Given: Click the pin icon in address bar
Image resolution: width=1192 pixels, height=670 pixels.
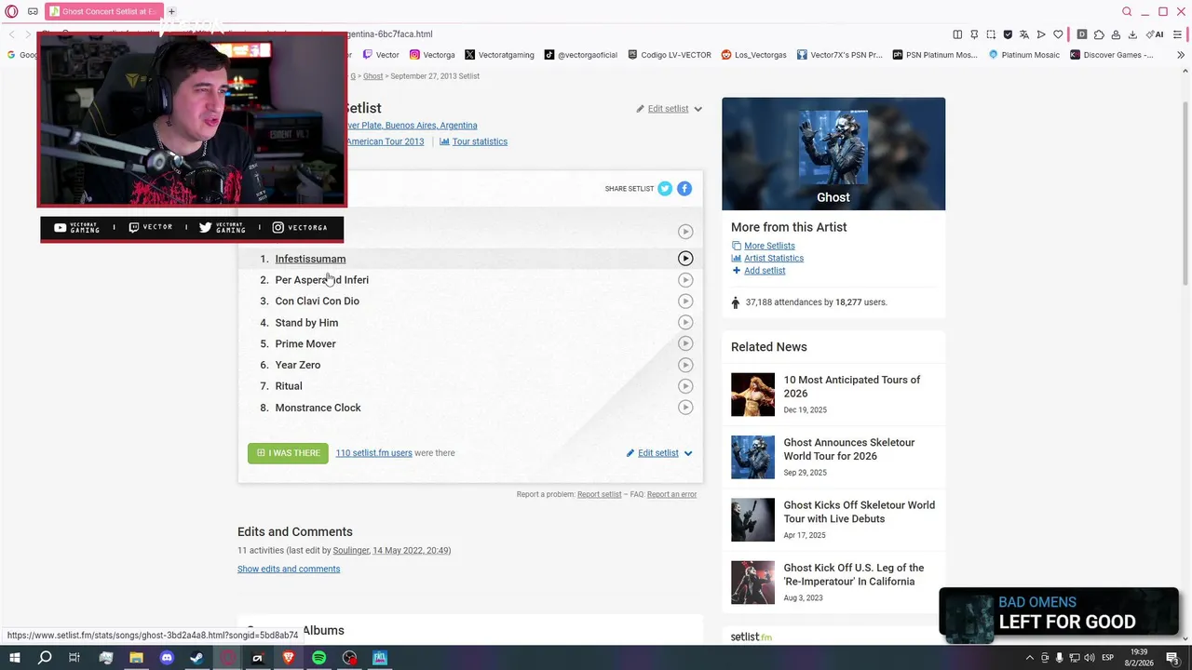Looking at the screenshot, I should tap(974, 34).
